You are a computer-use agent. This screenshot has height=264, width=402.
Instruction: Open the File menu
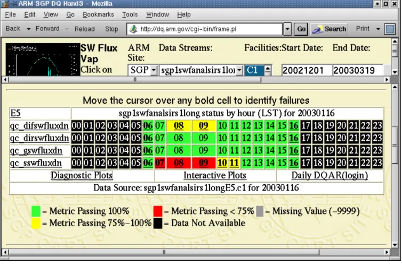(11, 14)
